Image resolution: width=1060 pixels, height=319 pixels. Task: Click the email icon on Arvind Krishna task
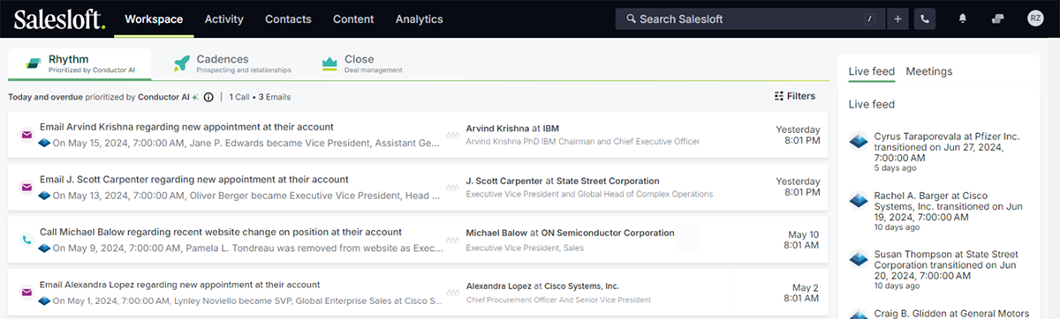(26, 135)
